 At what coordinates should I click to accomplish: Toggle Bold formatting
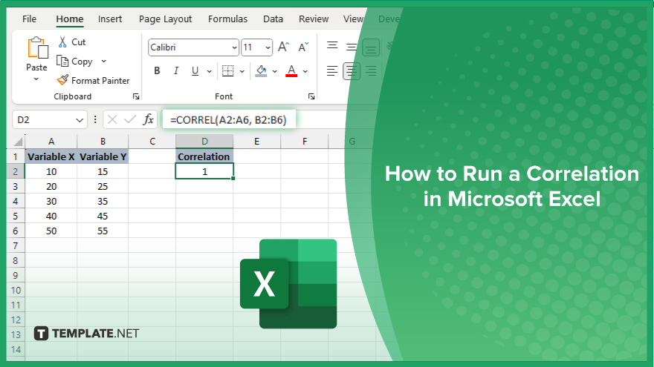click(x=157, y=70)
